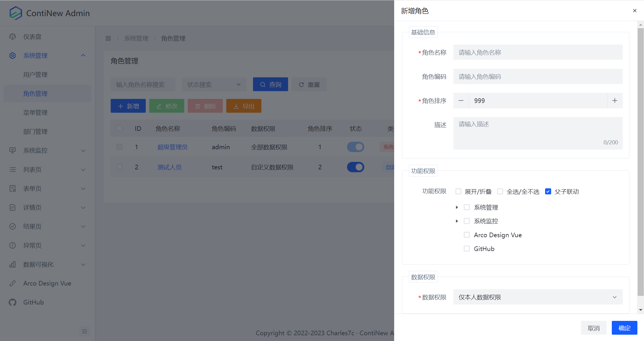Screen dimensions: 644x341
Task: Click the GitHub icon in the sidebar
Action: click(12, 302)
